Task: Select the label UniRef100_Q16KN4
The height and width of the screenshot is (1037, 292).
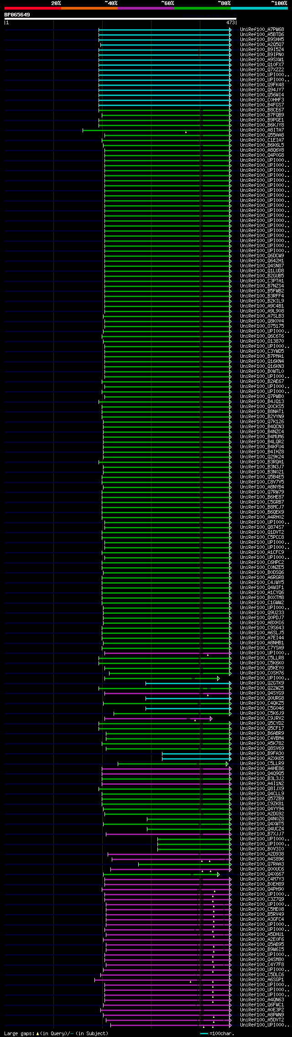Action: [x=262, y=362]
